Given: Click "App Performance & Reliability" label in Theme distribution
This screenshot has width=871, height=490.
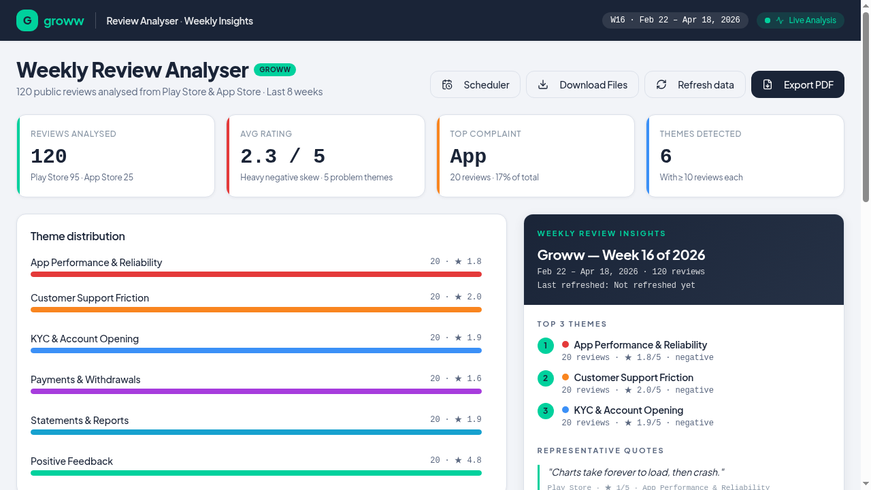Looking at the screenshot, I should [x=96, y=263].
